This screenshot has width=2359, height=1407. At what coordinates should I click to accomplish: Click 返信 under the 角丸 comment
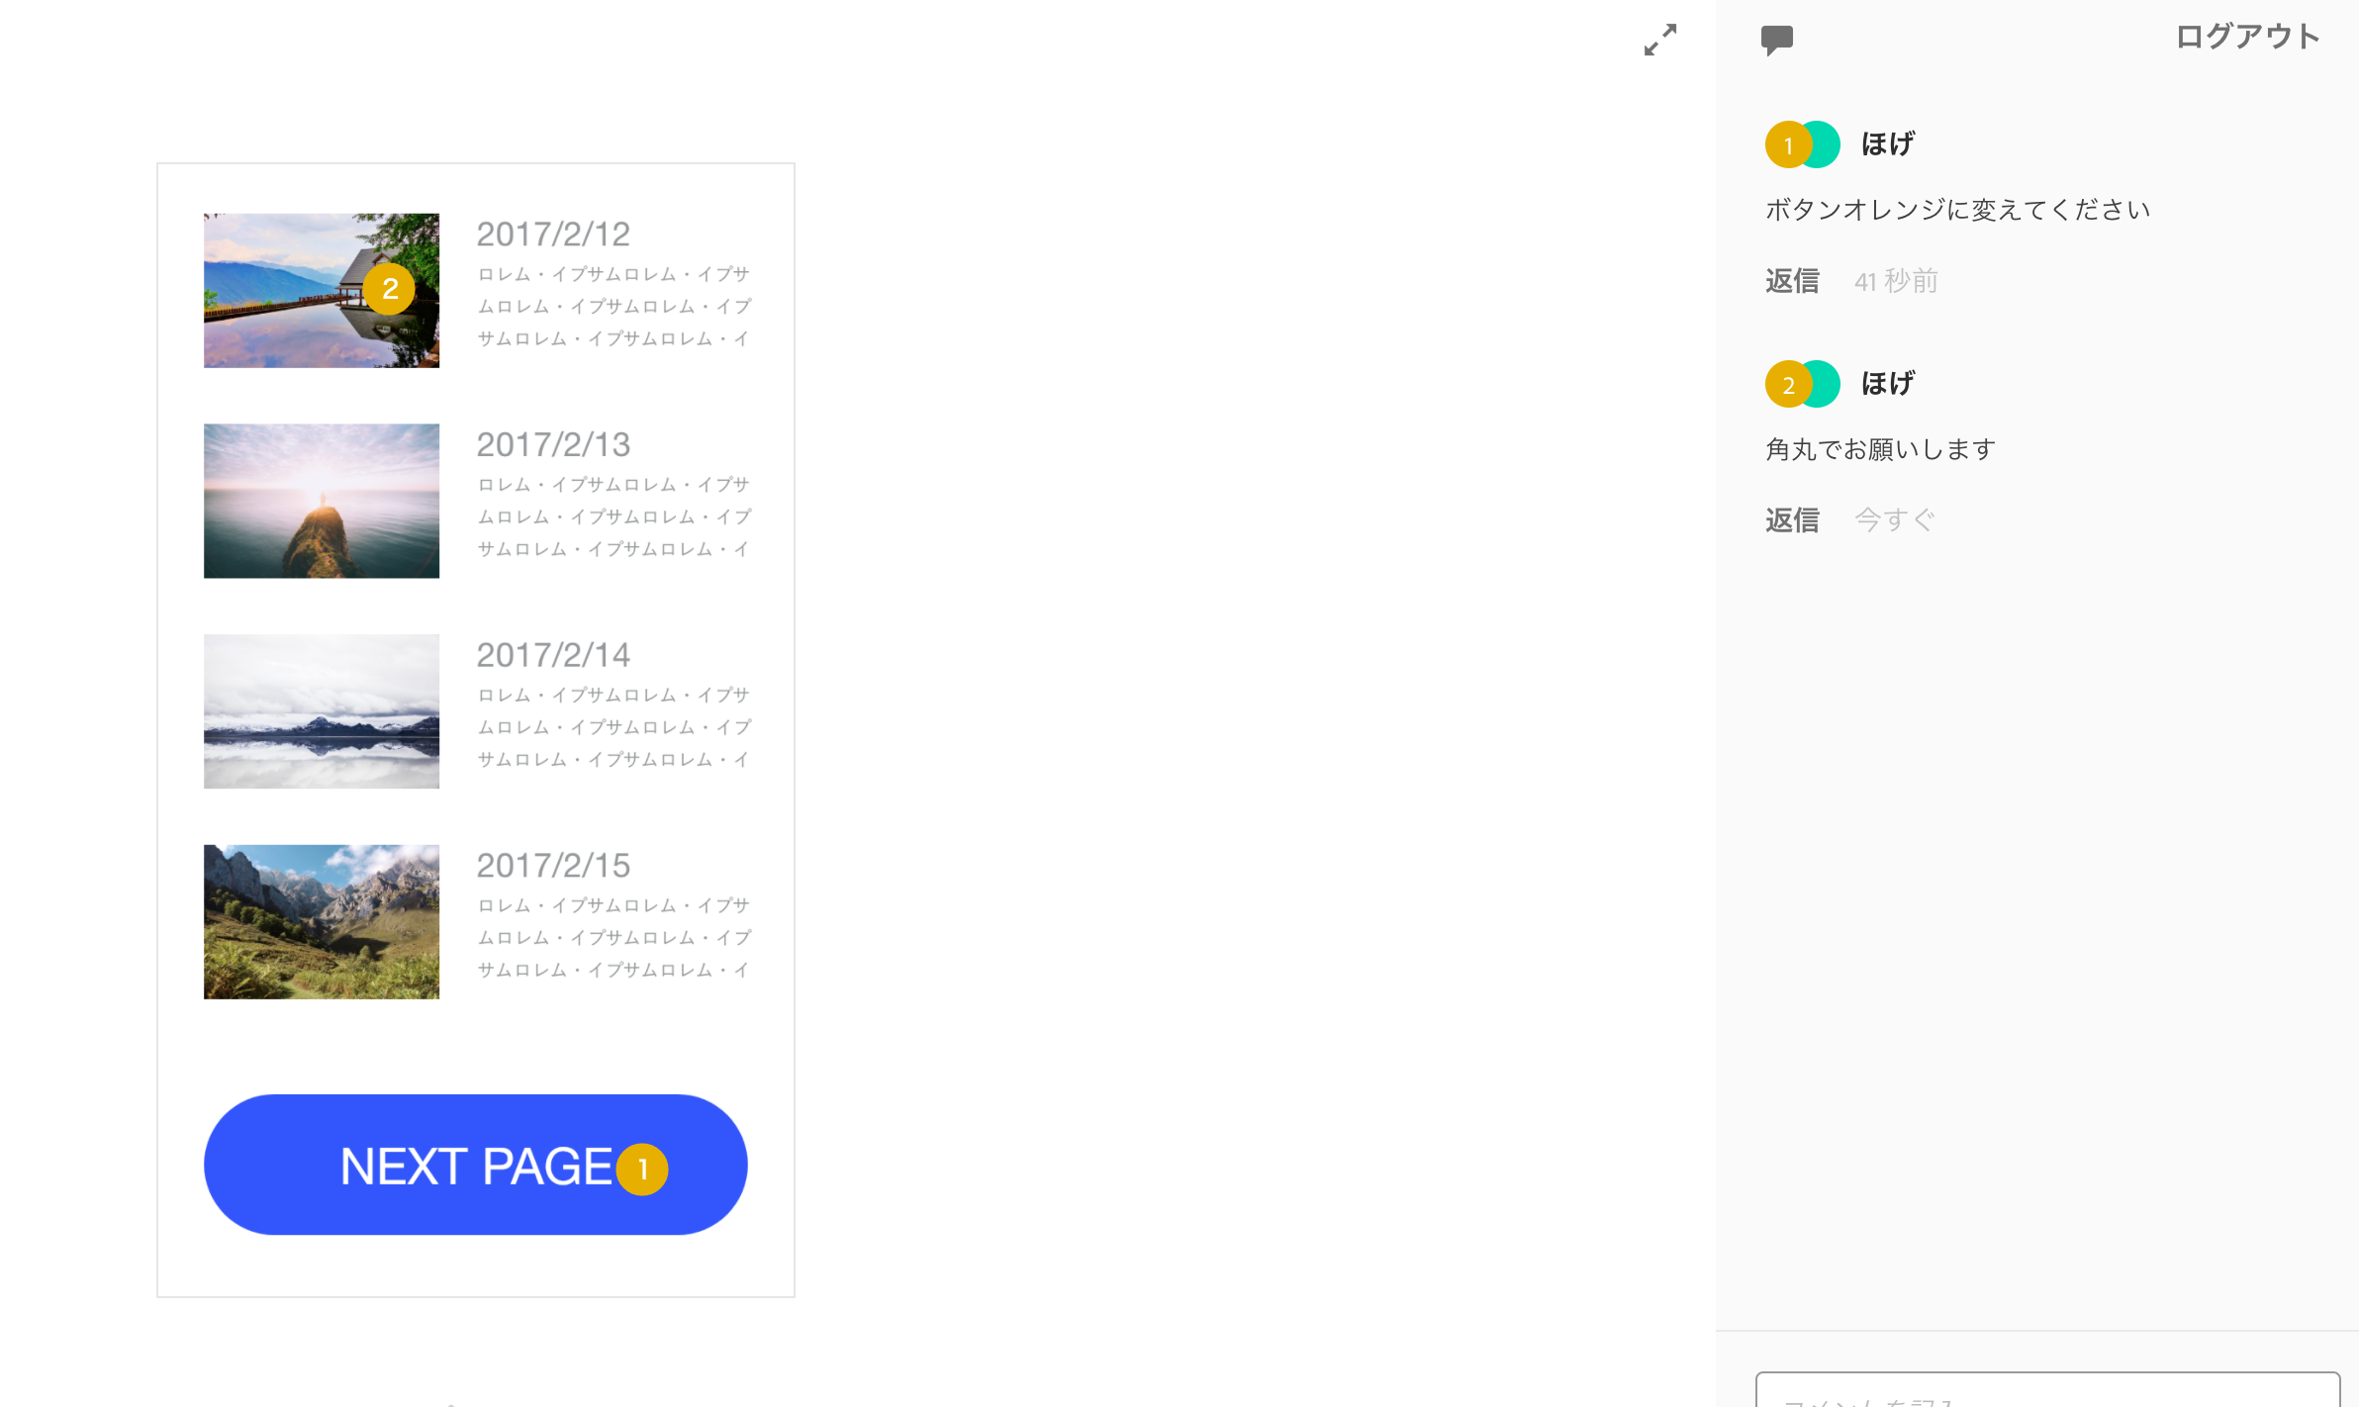click(1792, 520)
